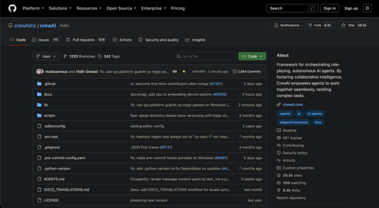Click the Security policy shield icon
This screenshot has width=379, height=208.
[279, 153]
